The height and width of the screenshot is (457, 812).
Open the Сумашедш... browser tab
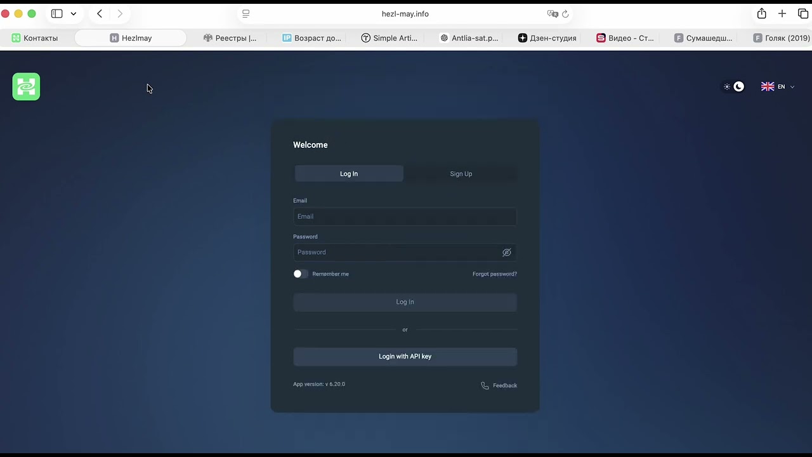(x=703, y=38)
